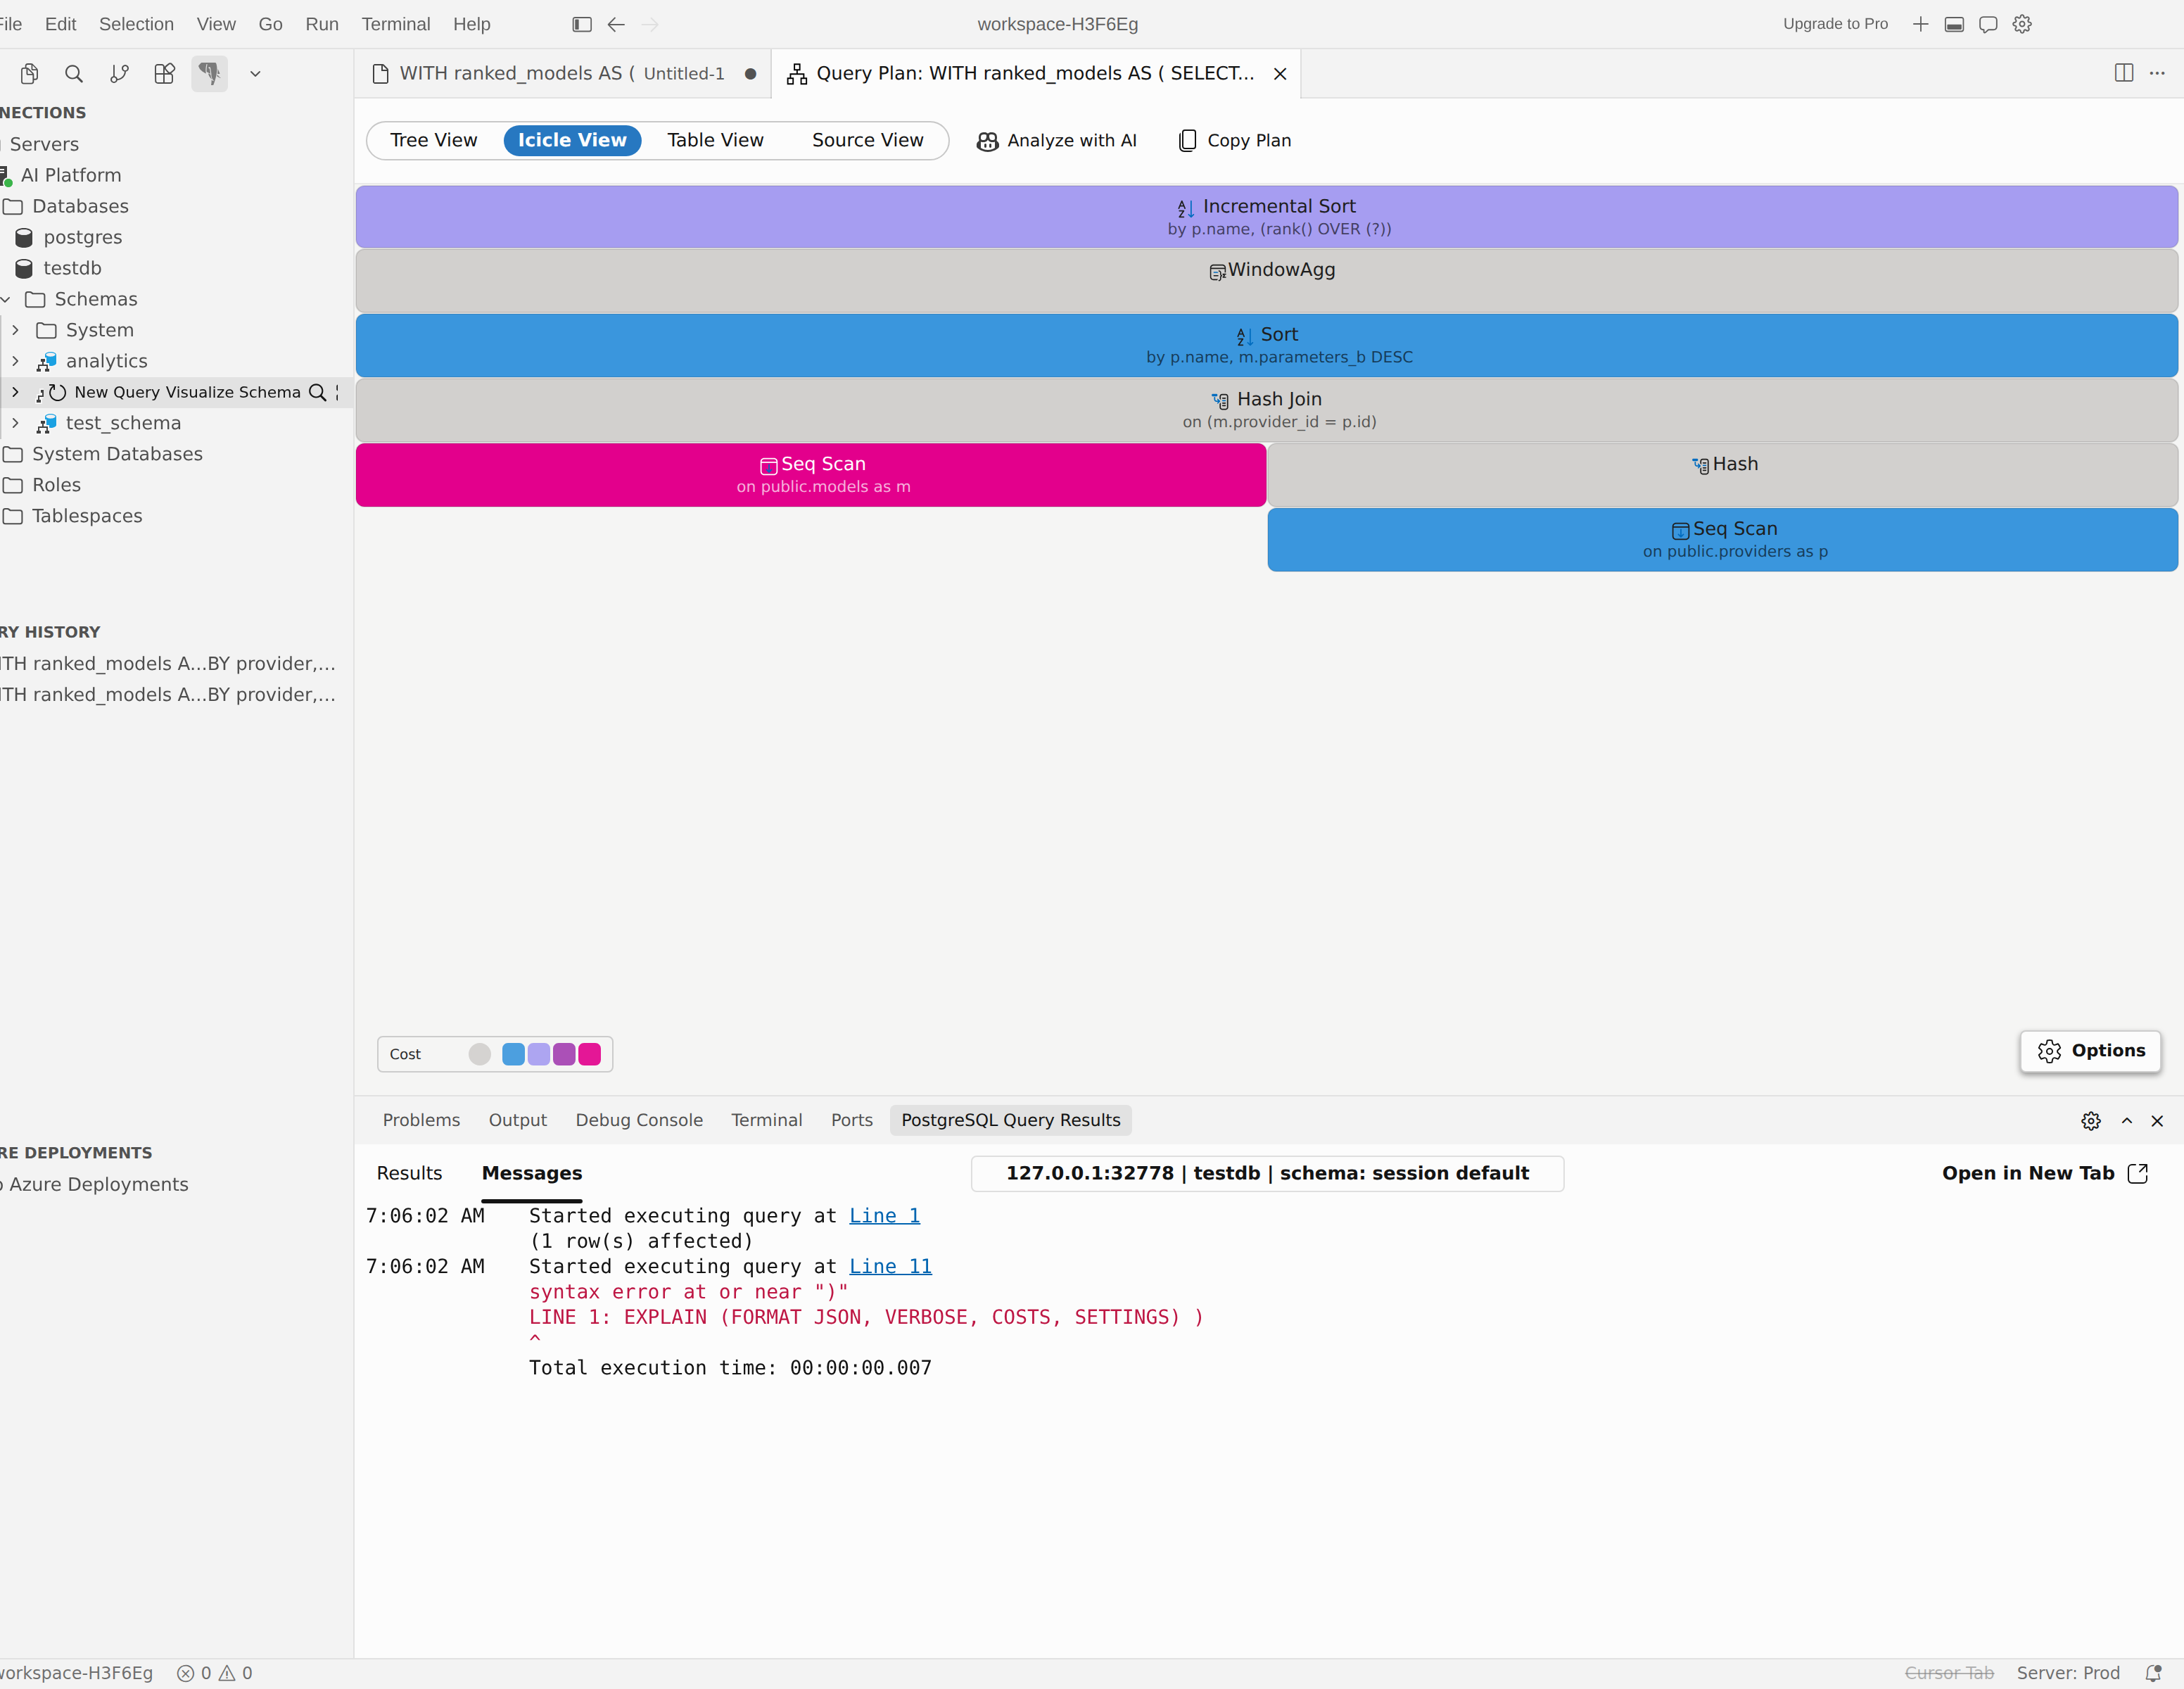Select the Seq Scan on public.models node
This screenshot has width=2184, height=1689.
(811, 474)
